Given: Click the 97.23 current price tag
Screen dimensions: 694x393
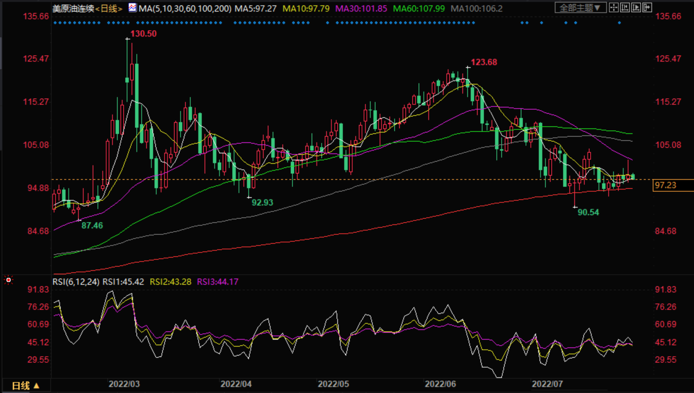Looking at the screenshot, I should coord(666,185).
